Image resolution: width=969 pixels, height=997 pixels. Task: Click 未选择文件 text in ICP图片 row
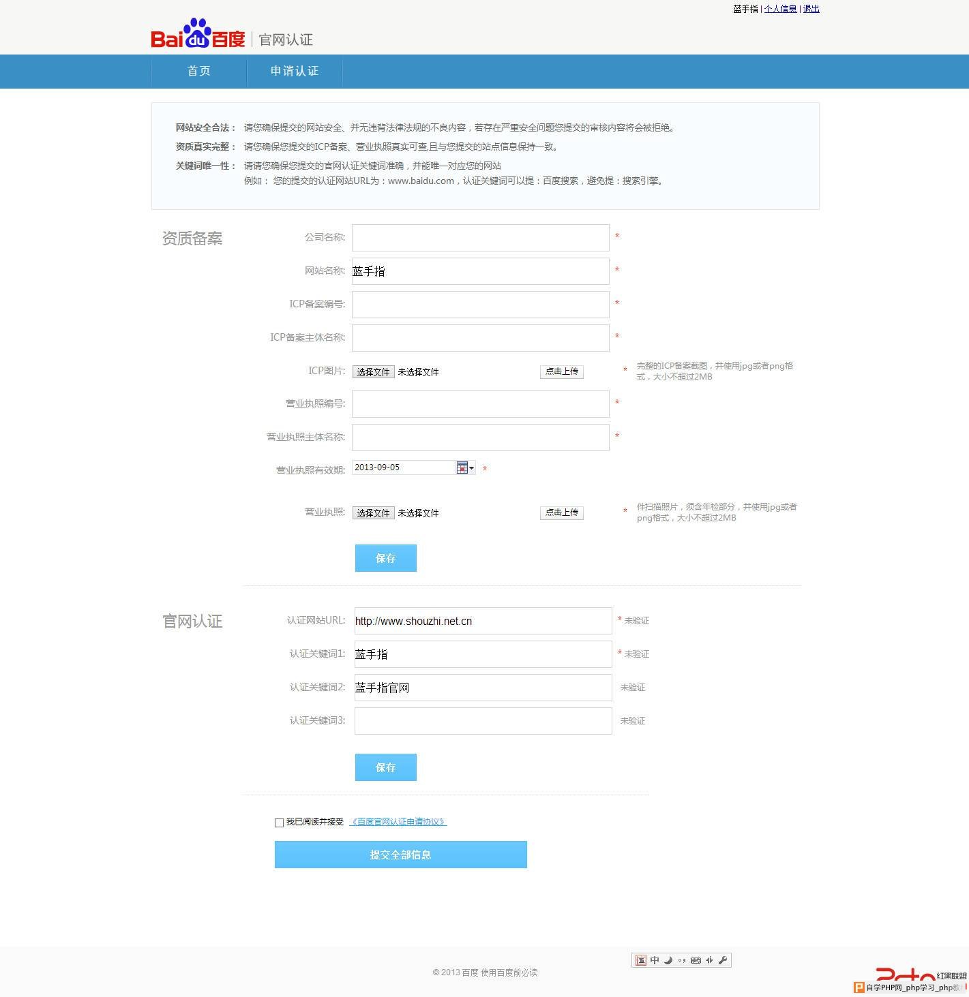point(419,372)
